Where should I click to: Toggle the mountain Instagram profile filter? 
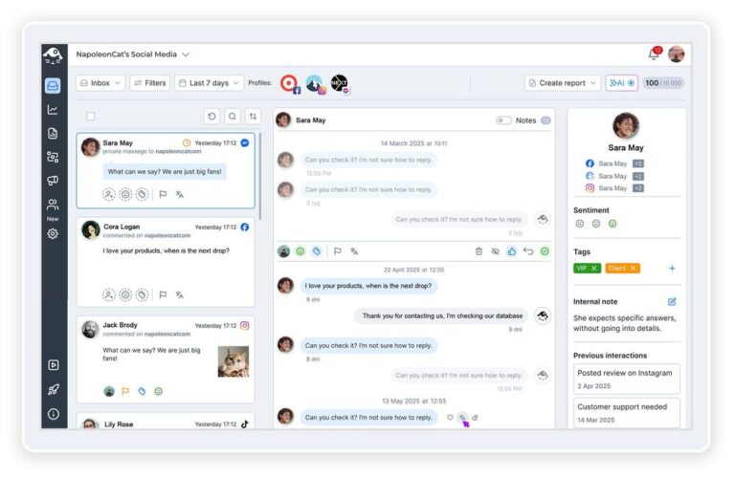point(315,84)
